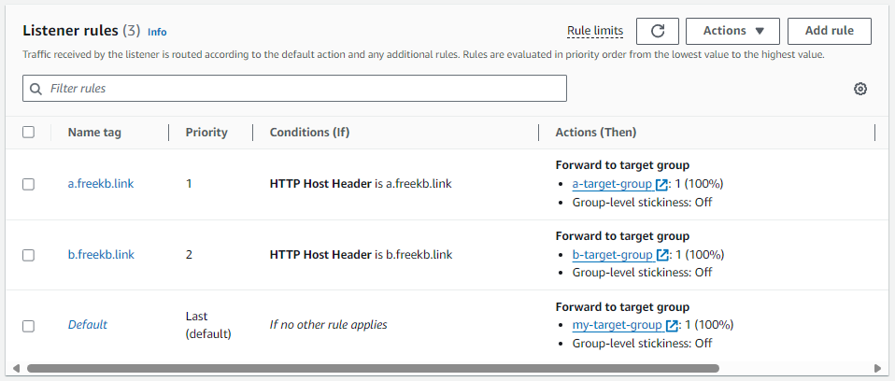Open the Info link beside Listener rules
The height and width of the screenshot is (381, 895).
tap(157, 32)
